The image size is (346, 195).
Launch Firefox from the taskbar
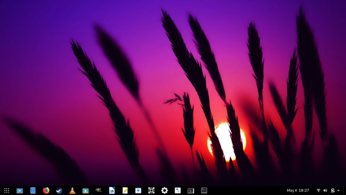pos(46,190)
